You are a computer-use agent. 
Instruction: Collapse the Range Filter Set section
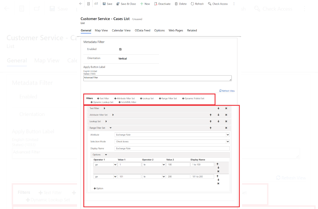tap(111, 128)
